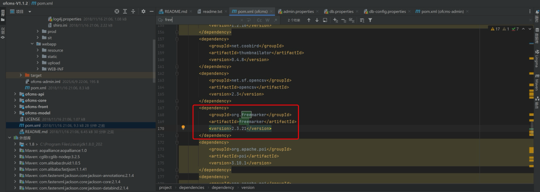Image resolution: width=540 pixels, height=192 pixels.
Task: Collapse all nodes in project tree
Action: (x=133, y=11)
